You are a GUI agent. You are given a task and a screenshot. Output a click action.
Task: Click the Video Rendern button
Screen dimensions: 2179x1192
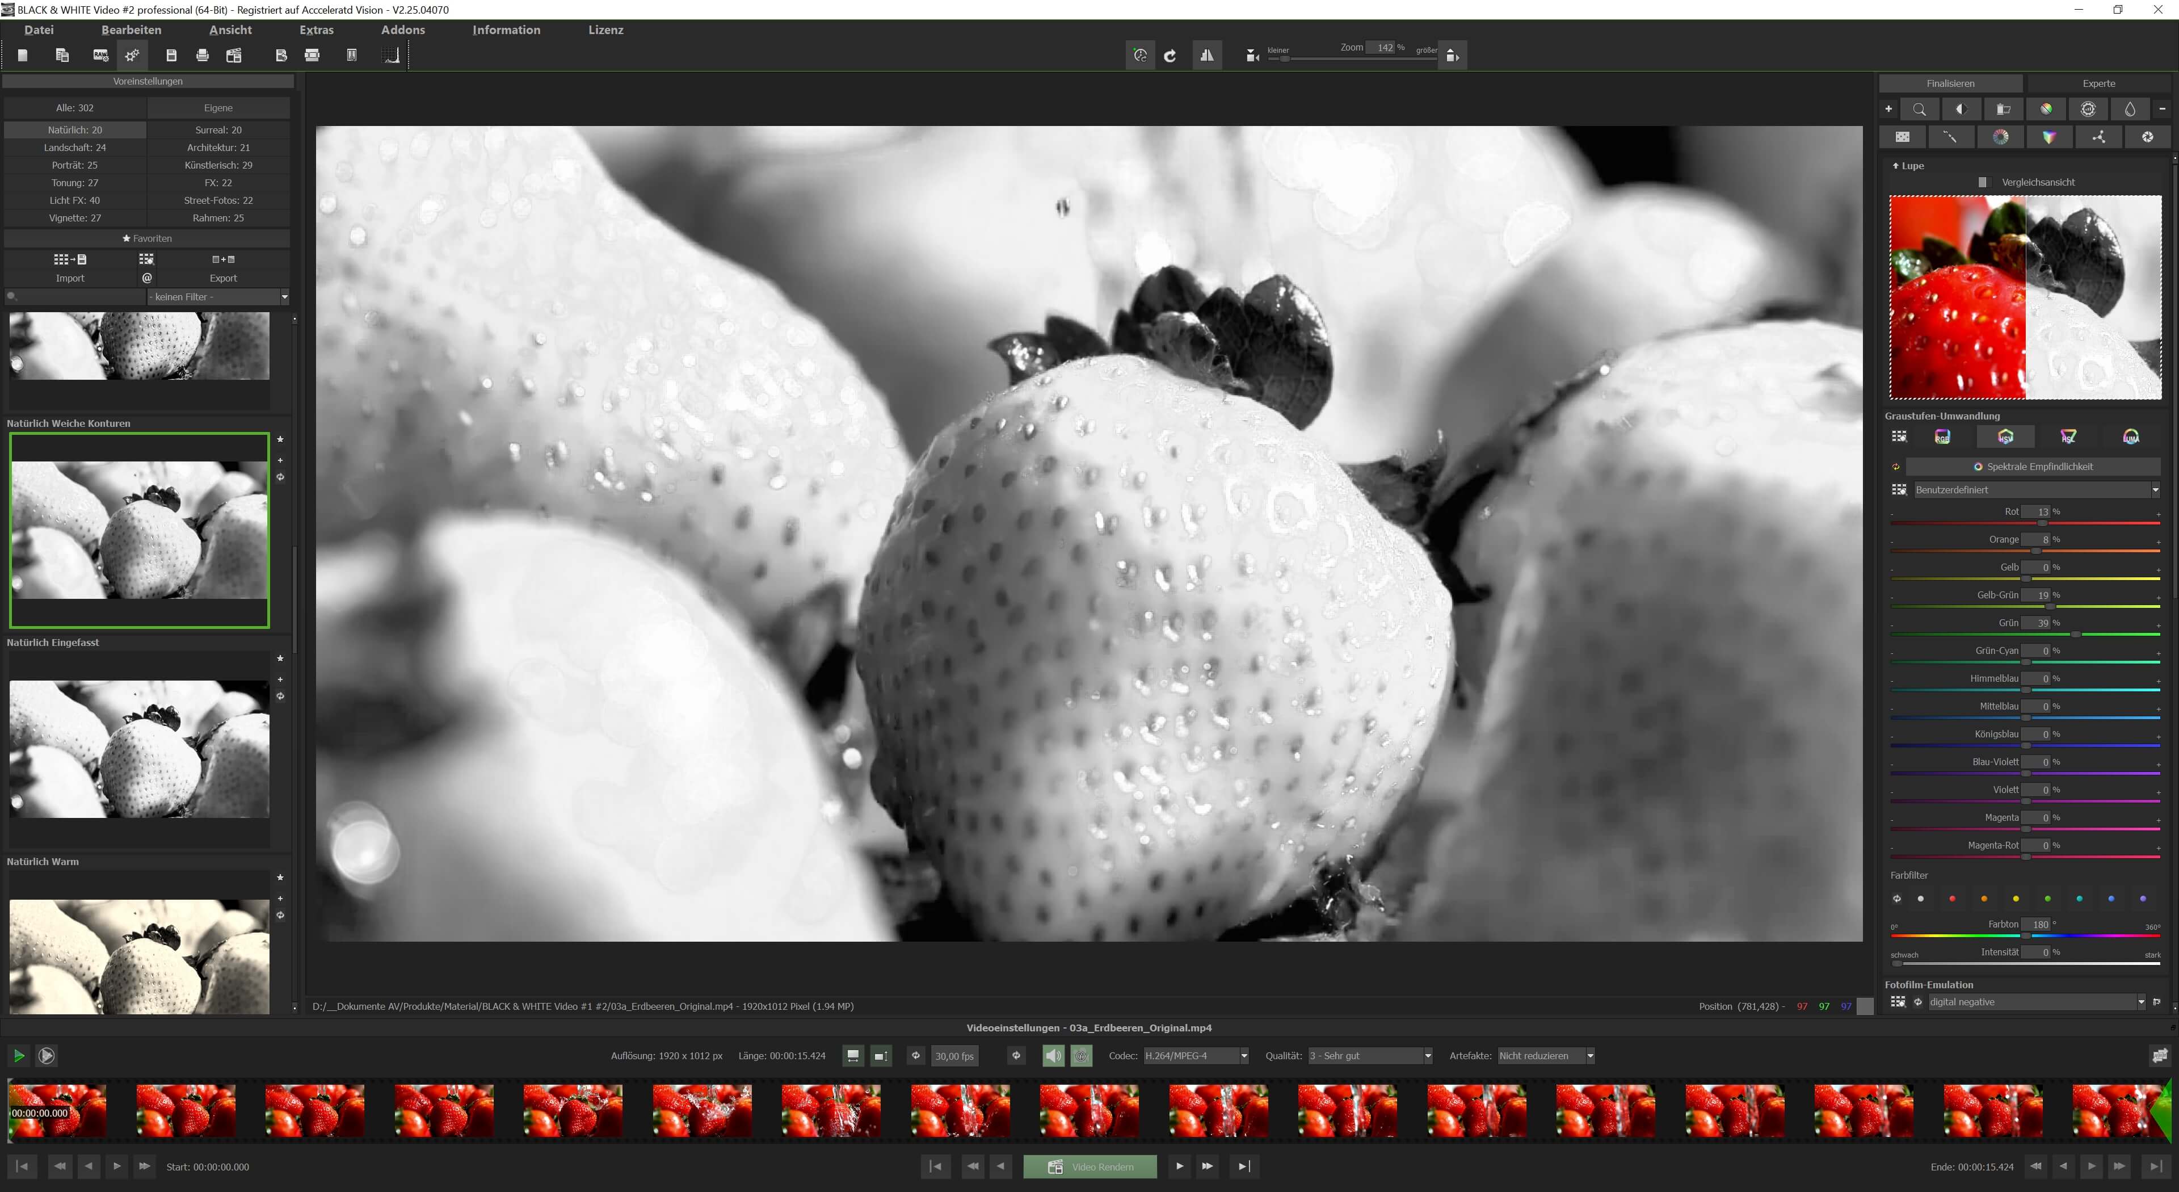[1089, 1166]
